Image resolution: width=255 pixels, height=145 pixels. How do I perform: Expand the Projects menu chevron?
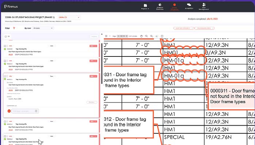pos(148,9)
